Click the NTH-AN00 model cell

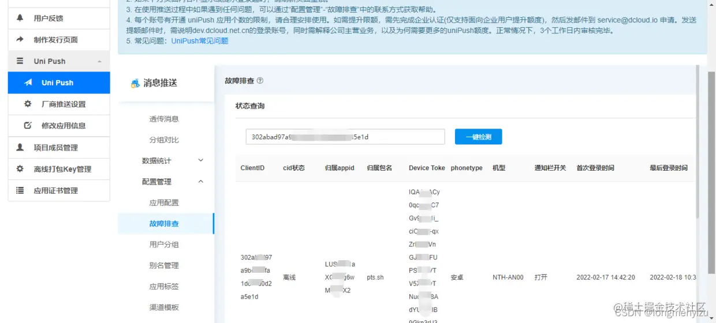pyautogui.click(x=508, y=277)
